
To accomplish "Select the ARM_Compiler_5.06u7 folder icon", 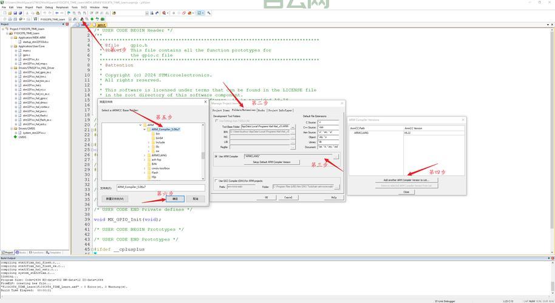I will (x=149, y=129).
